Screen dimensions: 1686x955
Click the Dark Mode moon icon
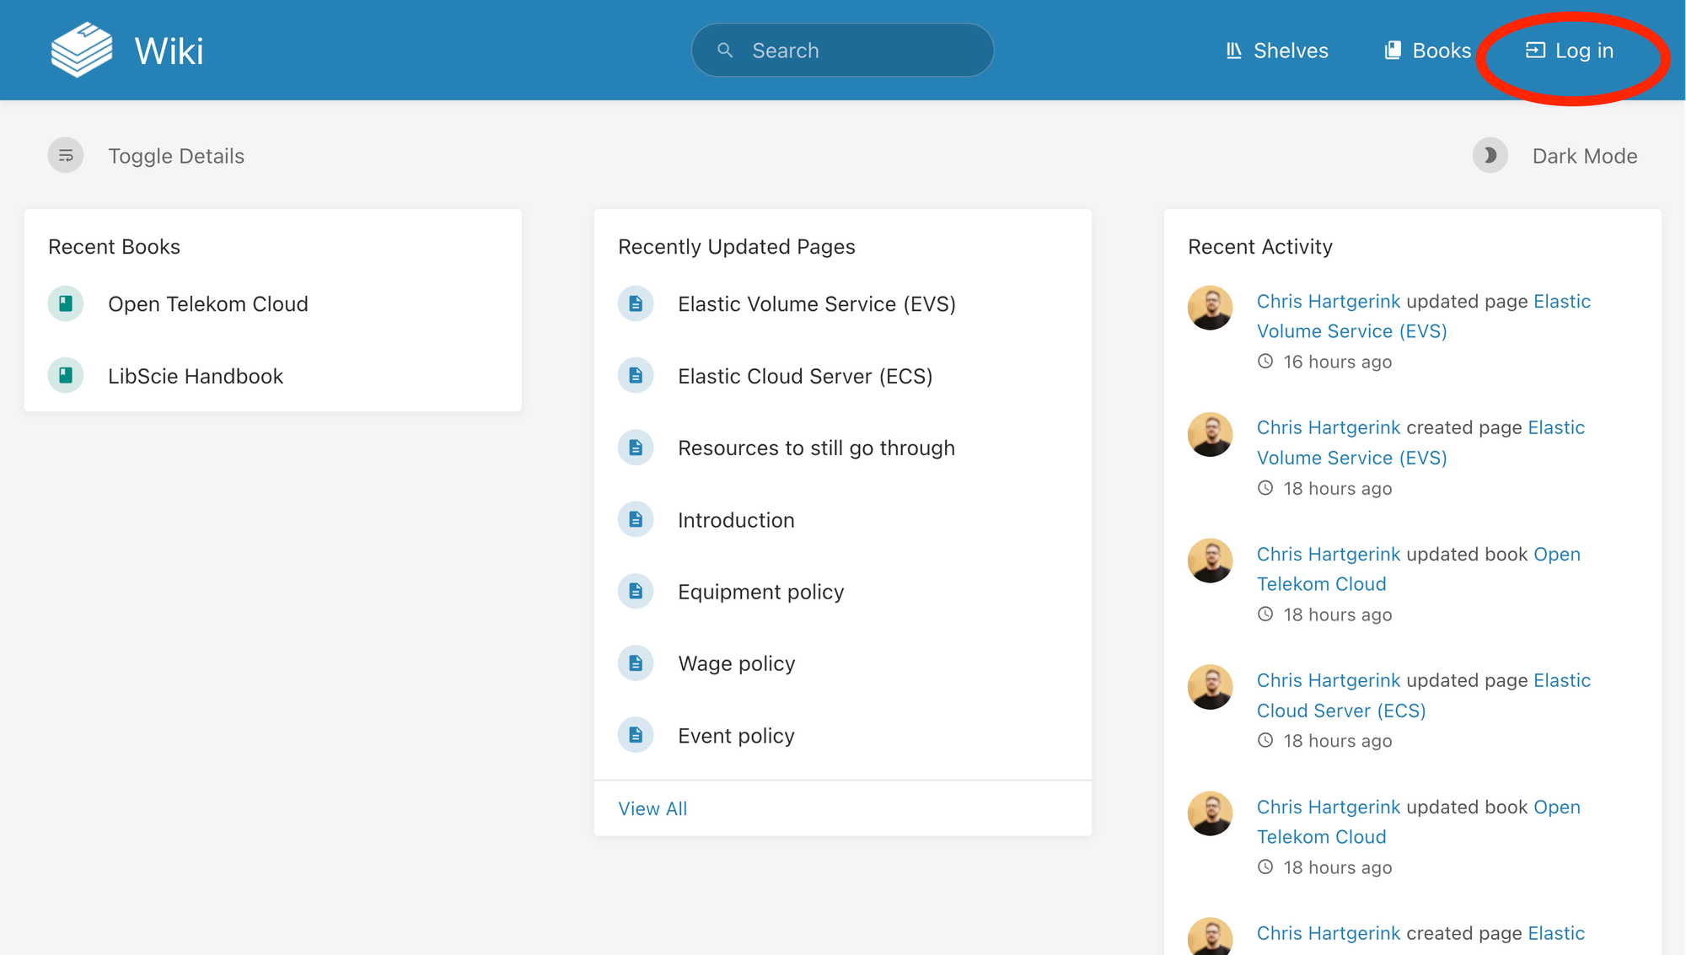(1490, 156)
